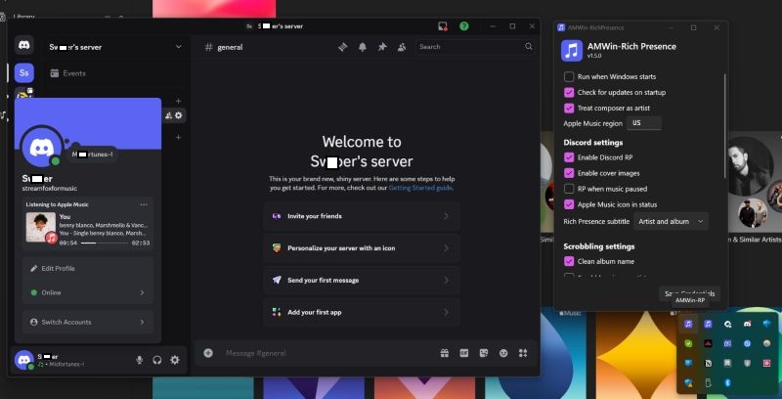Open Send your first message step
The height and width of the screenshot is (399, 782).
(362, 281)
